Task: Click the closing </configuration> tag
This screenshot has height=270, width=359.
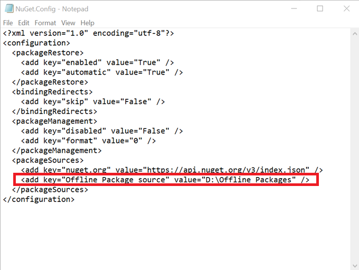Action: tap(39, 199)
